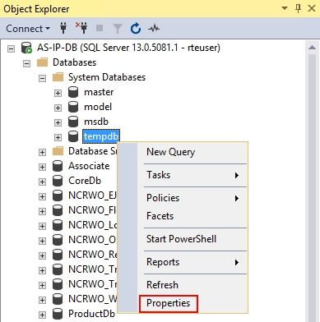This screenshot has width=320, height=322.
Task: Collapse the System Databases folder
Action: [42, 79]
